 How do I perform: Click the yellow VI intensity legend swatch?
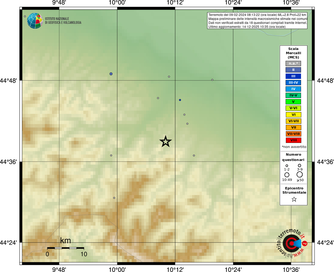click(293, 115)
